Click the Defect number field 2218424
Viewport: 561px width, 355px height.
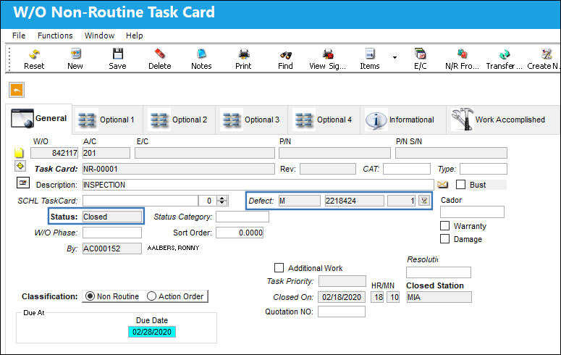tap(354, 201)
